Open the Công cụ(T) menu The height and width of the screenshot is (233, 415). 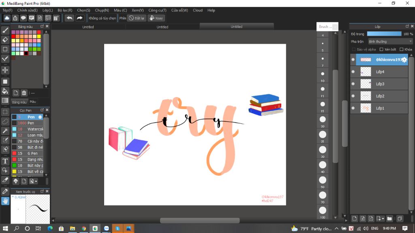157,10
